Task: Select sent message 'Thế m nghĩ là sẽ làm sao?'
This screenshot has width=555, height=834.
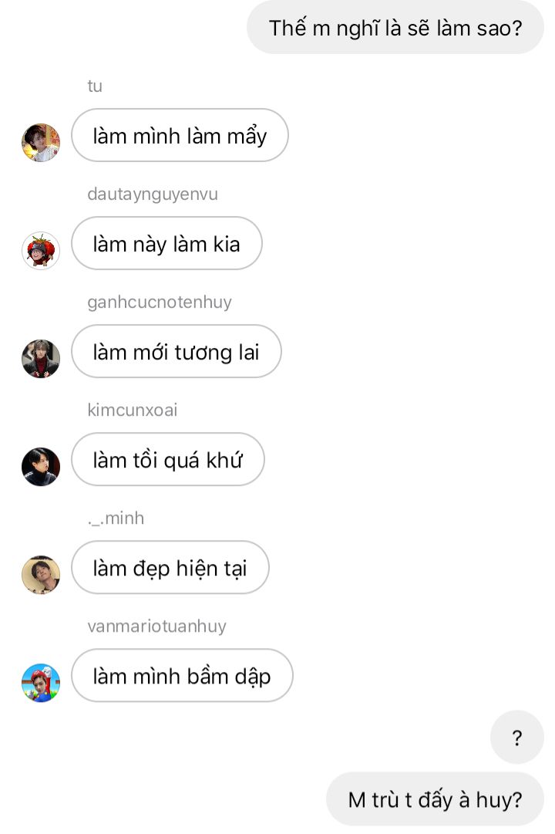Action: 395,27
